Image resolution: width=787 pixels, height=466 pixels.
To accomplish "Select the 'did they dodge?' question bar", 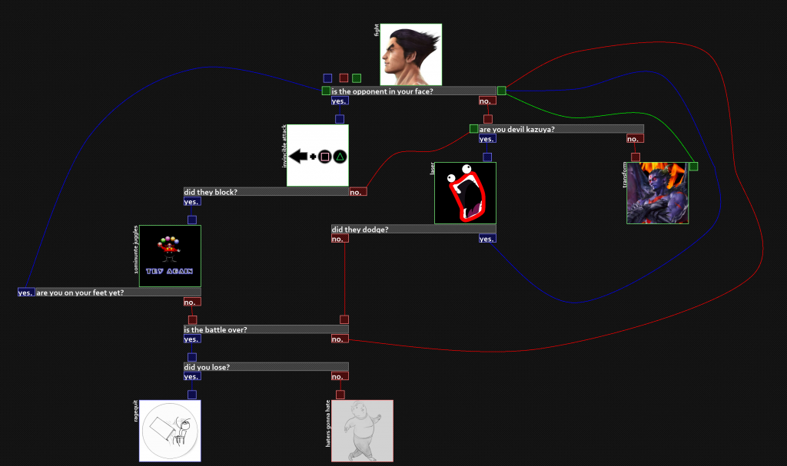I will pyautogui.click(x=413, y=230).
